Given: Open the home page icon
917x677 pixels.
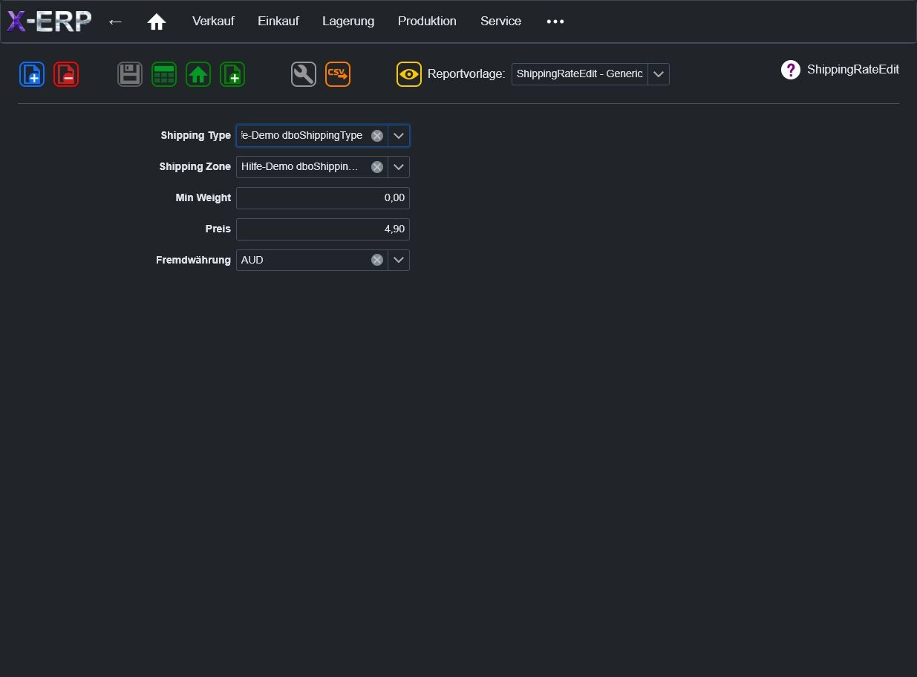Looking at the screenshot, I should [x=156, y=22].
